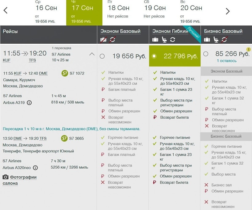Viewport: 252px width, 210px height.
Task: Click the S7 logo beside flight S7 1072
Action: (x=65, y=73)
